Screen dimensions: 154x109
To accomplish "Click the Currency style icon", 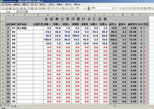I will pos(149,8).
